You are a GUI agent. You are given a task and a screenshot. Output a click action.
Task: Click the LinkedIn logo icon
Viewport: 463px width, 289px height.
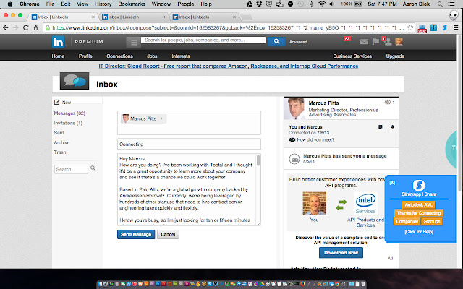58,42
